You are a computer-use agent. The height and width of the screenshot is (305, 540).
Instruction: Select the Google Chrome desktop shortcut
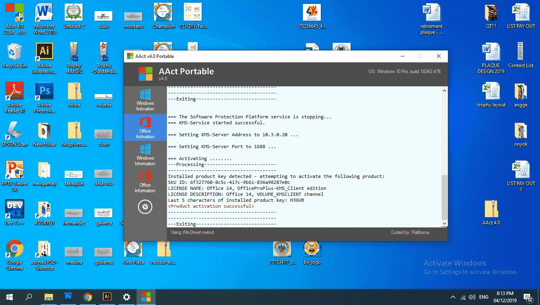[15, 255]
